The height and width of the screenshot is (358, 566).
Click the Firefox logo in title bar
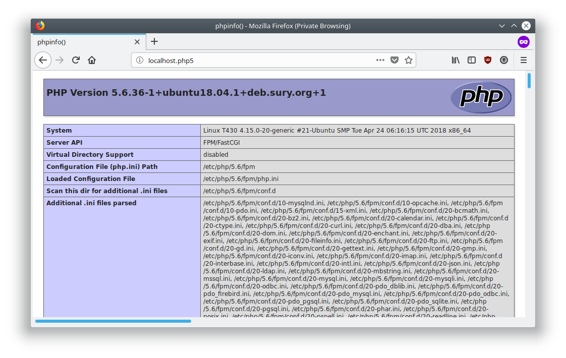[40, 26]
